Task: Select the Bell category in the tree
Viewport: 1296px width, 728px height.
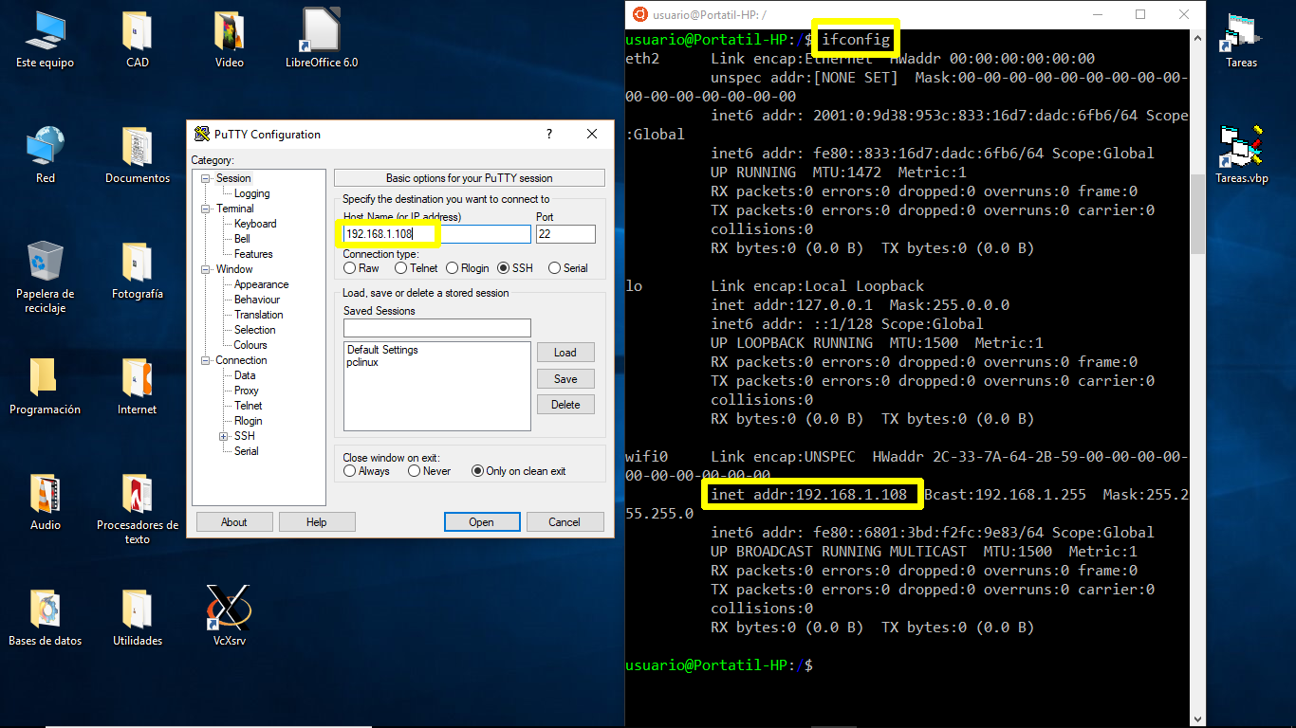Action: pos(242,239)
